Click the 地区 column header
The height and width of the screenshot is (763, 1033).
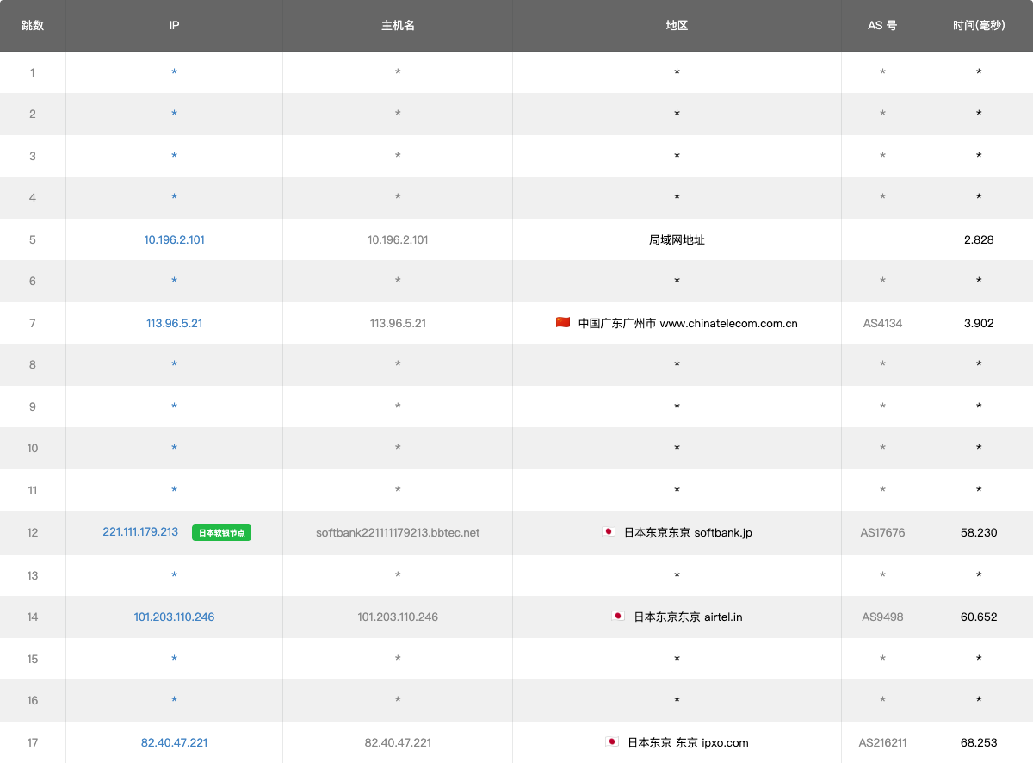coord(677,26)
